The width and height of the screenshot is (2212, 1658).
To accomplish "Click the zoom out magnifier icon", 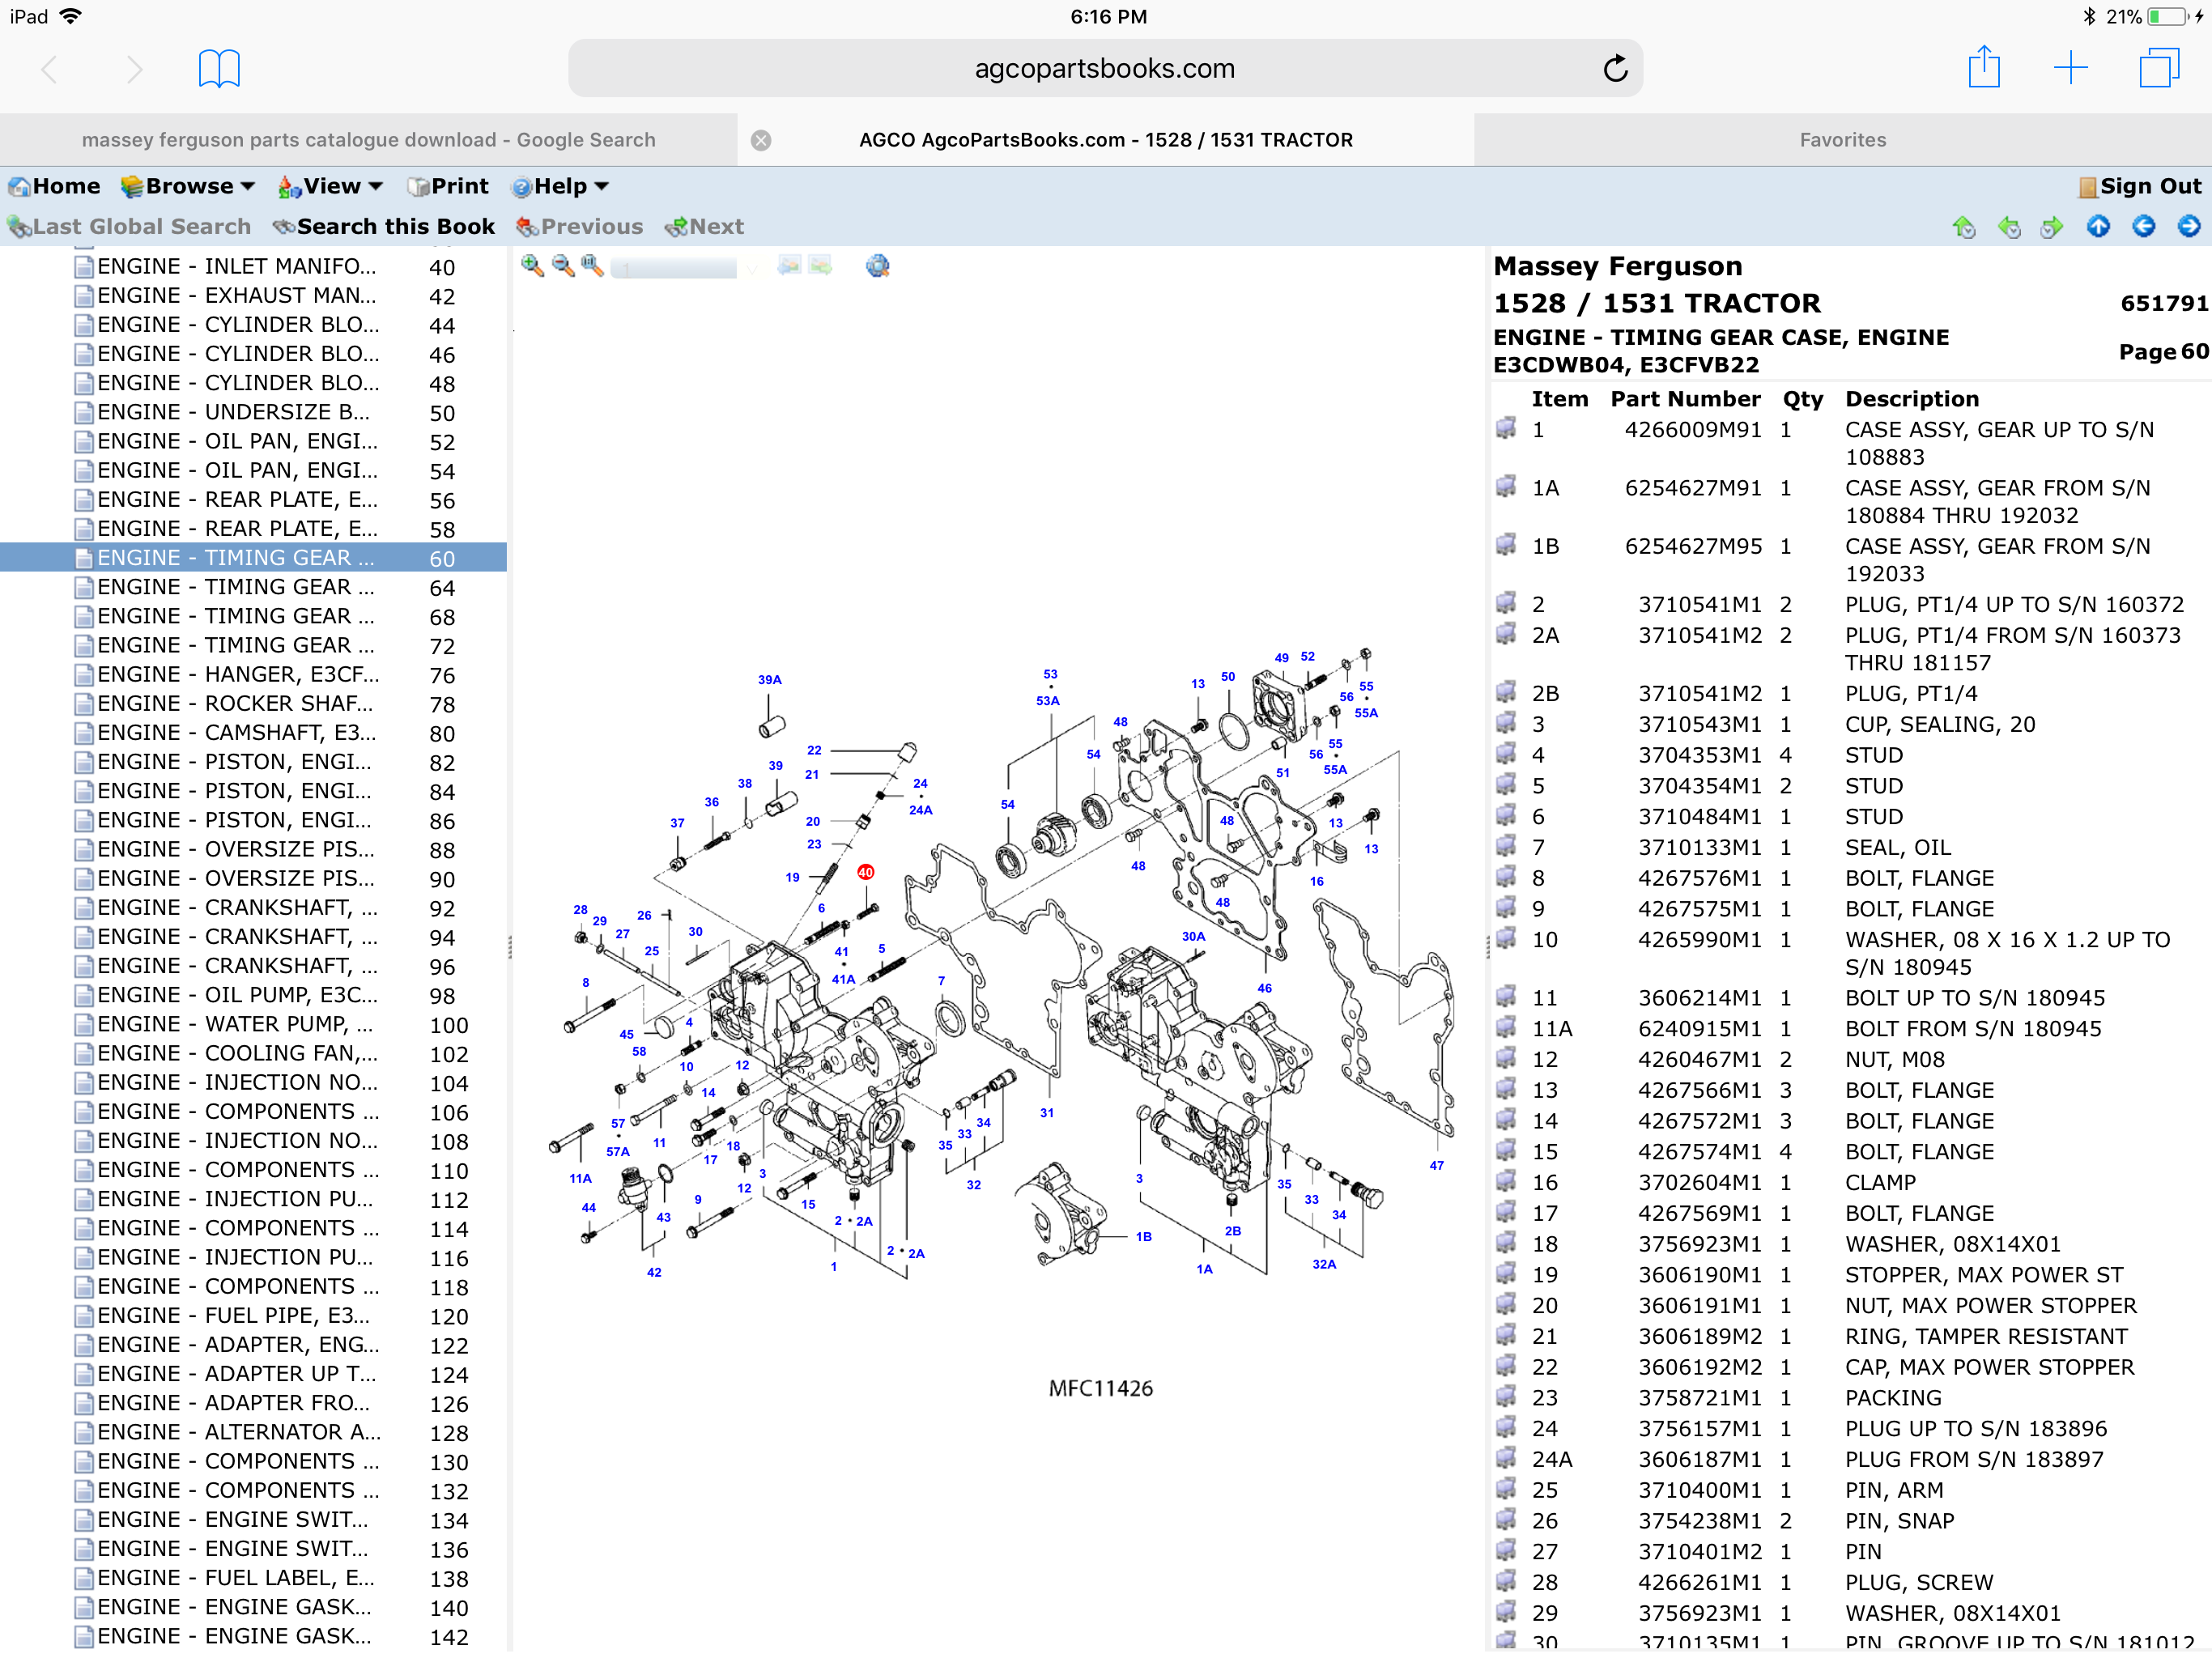I will [x=562, y=265].
